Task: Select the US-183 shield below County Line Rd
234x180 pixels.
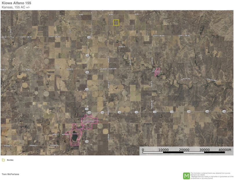Action: click(89, 37)
